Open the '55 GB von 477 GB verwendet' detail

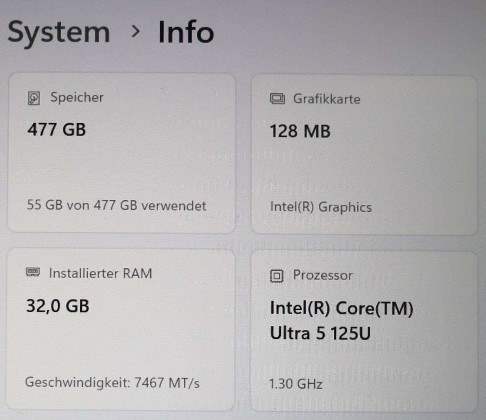(117, 206)
